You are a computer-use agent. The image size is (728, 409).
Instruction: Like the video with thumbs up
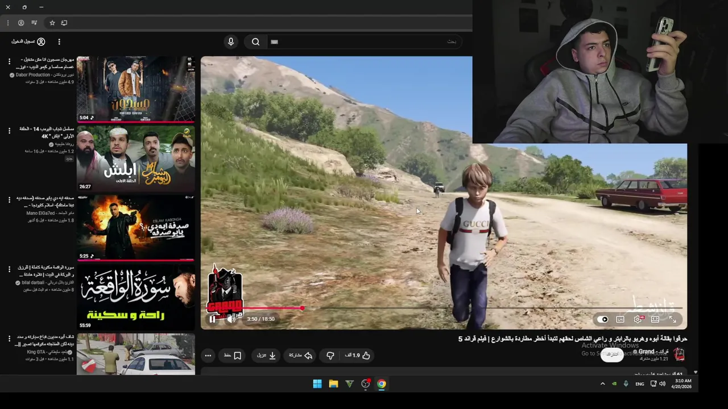358,356
